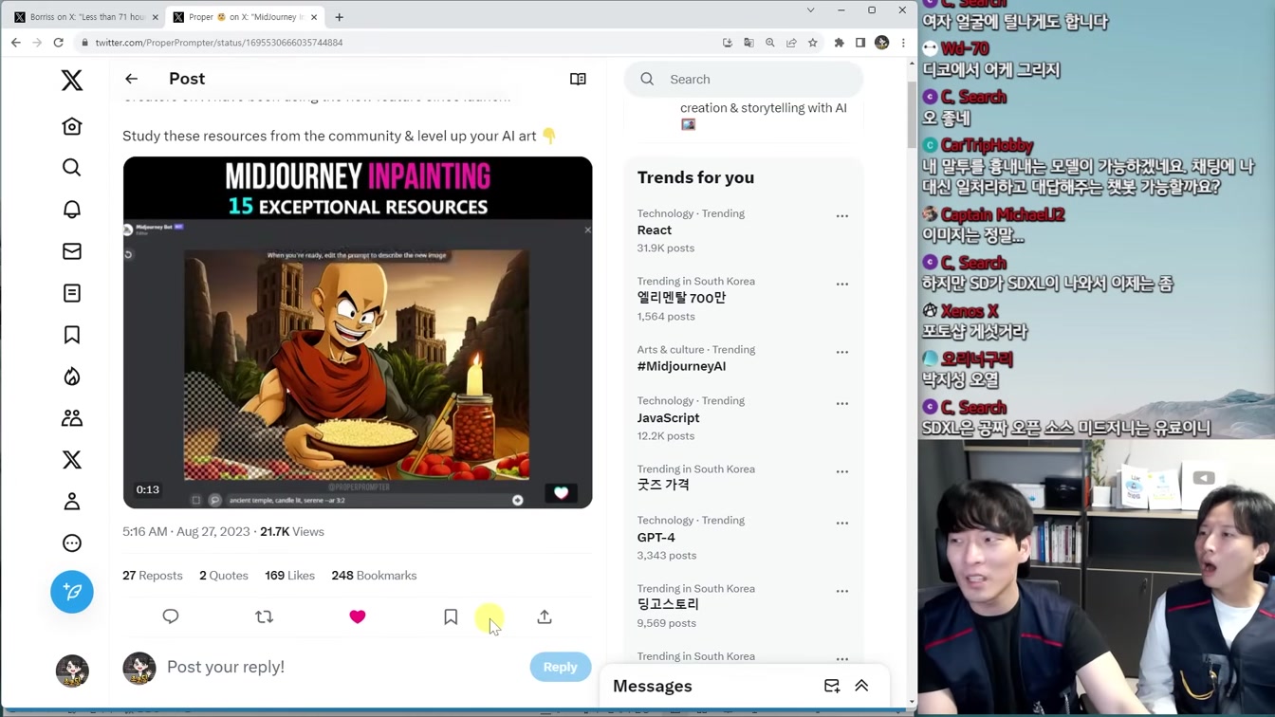View the 2 Quotes list

pyautogui.click(x=224, y=576)
